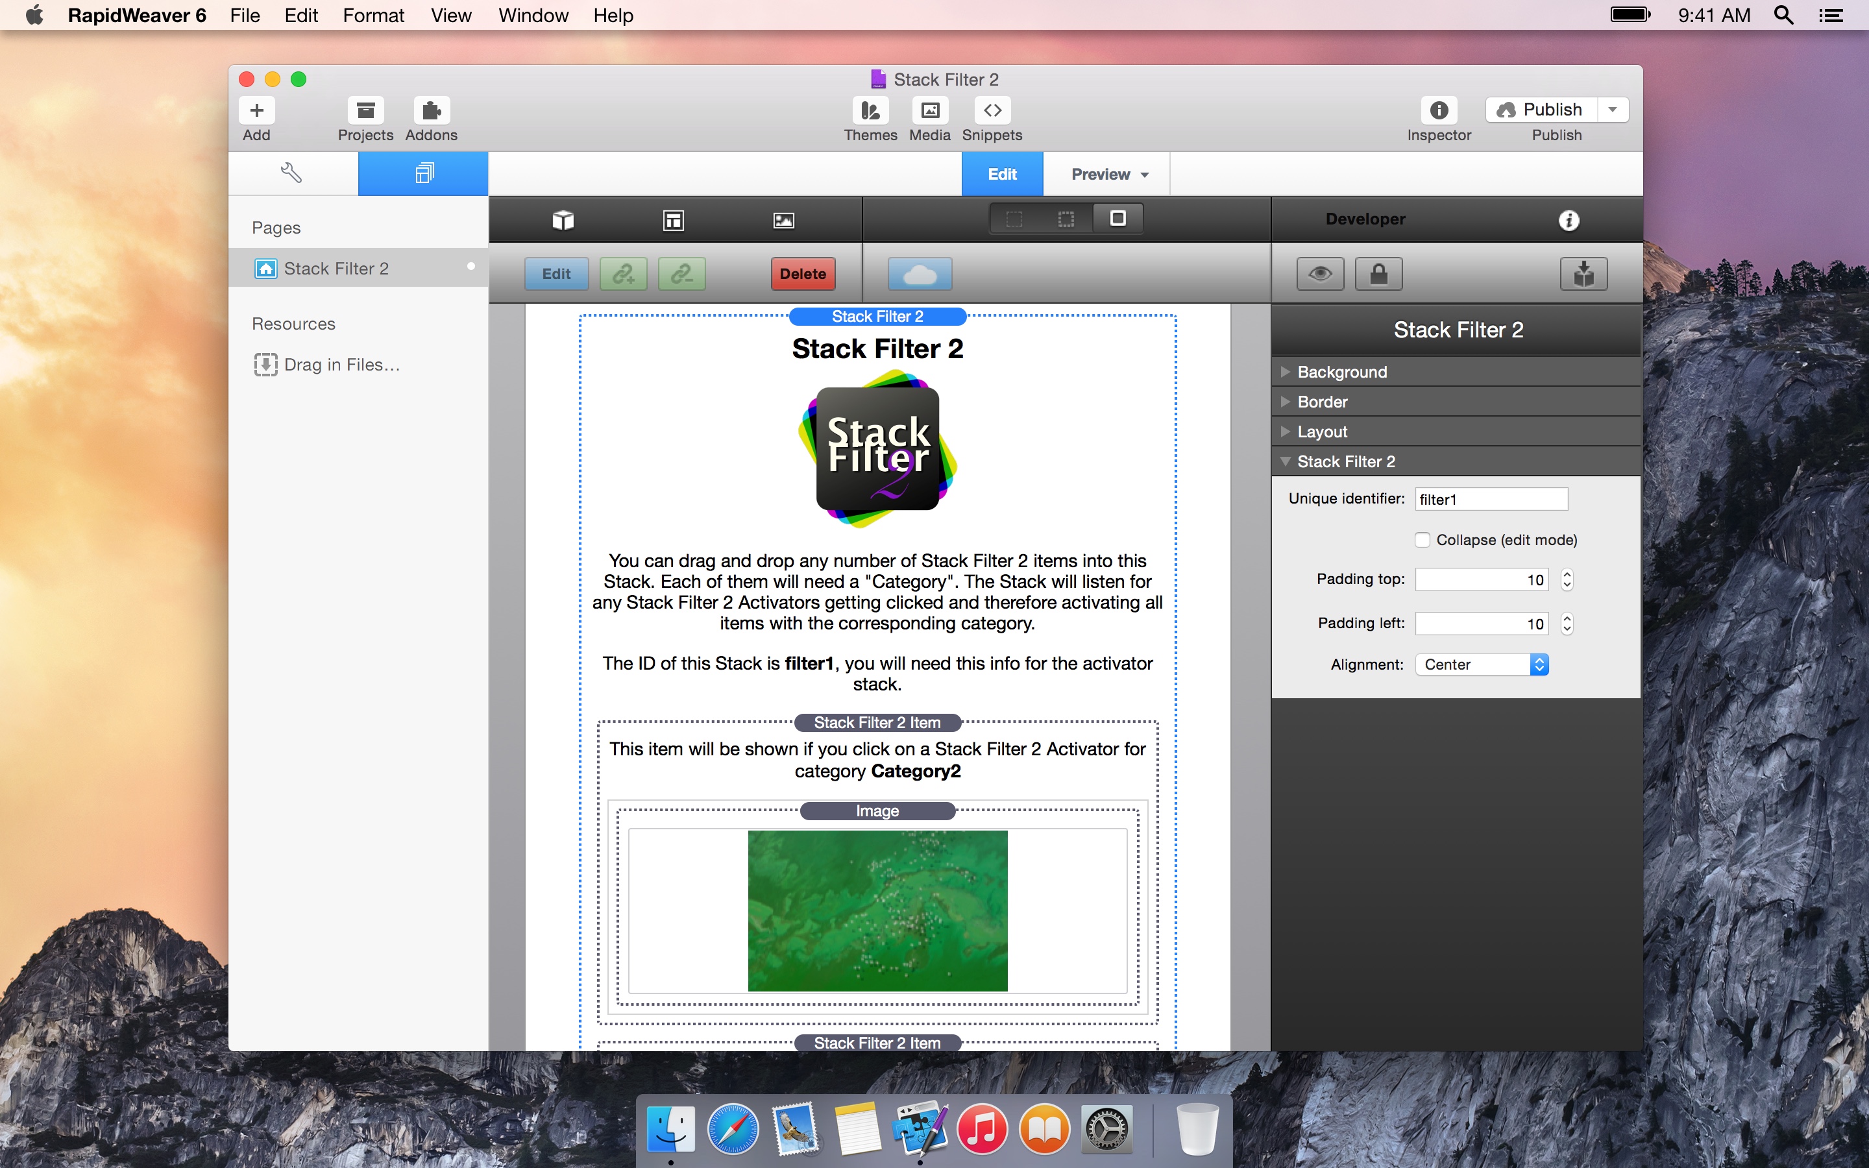
Task: Open the templates layout icon
Action: coord(674,220)
